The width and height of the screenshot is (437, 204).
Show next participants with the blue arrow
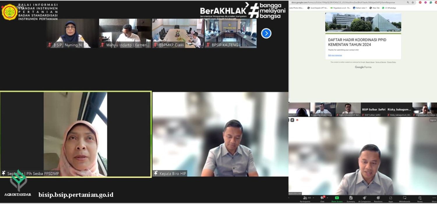click(x=266, y=33)
